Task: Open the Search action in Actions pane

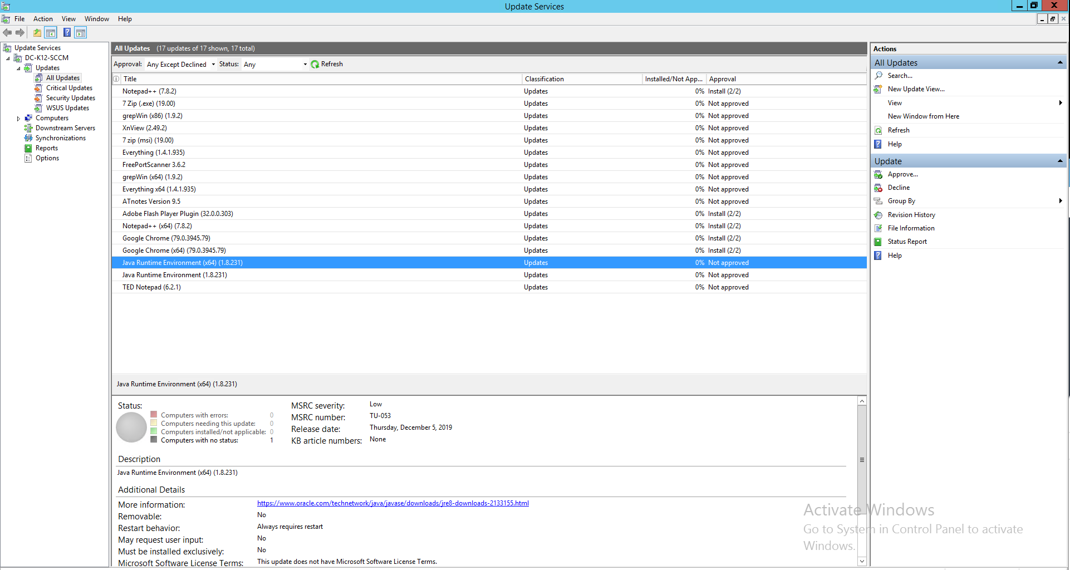Action: pyautogui.click(x=900, y=75)
